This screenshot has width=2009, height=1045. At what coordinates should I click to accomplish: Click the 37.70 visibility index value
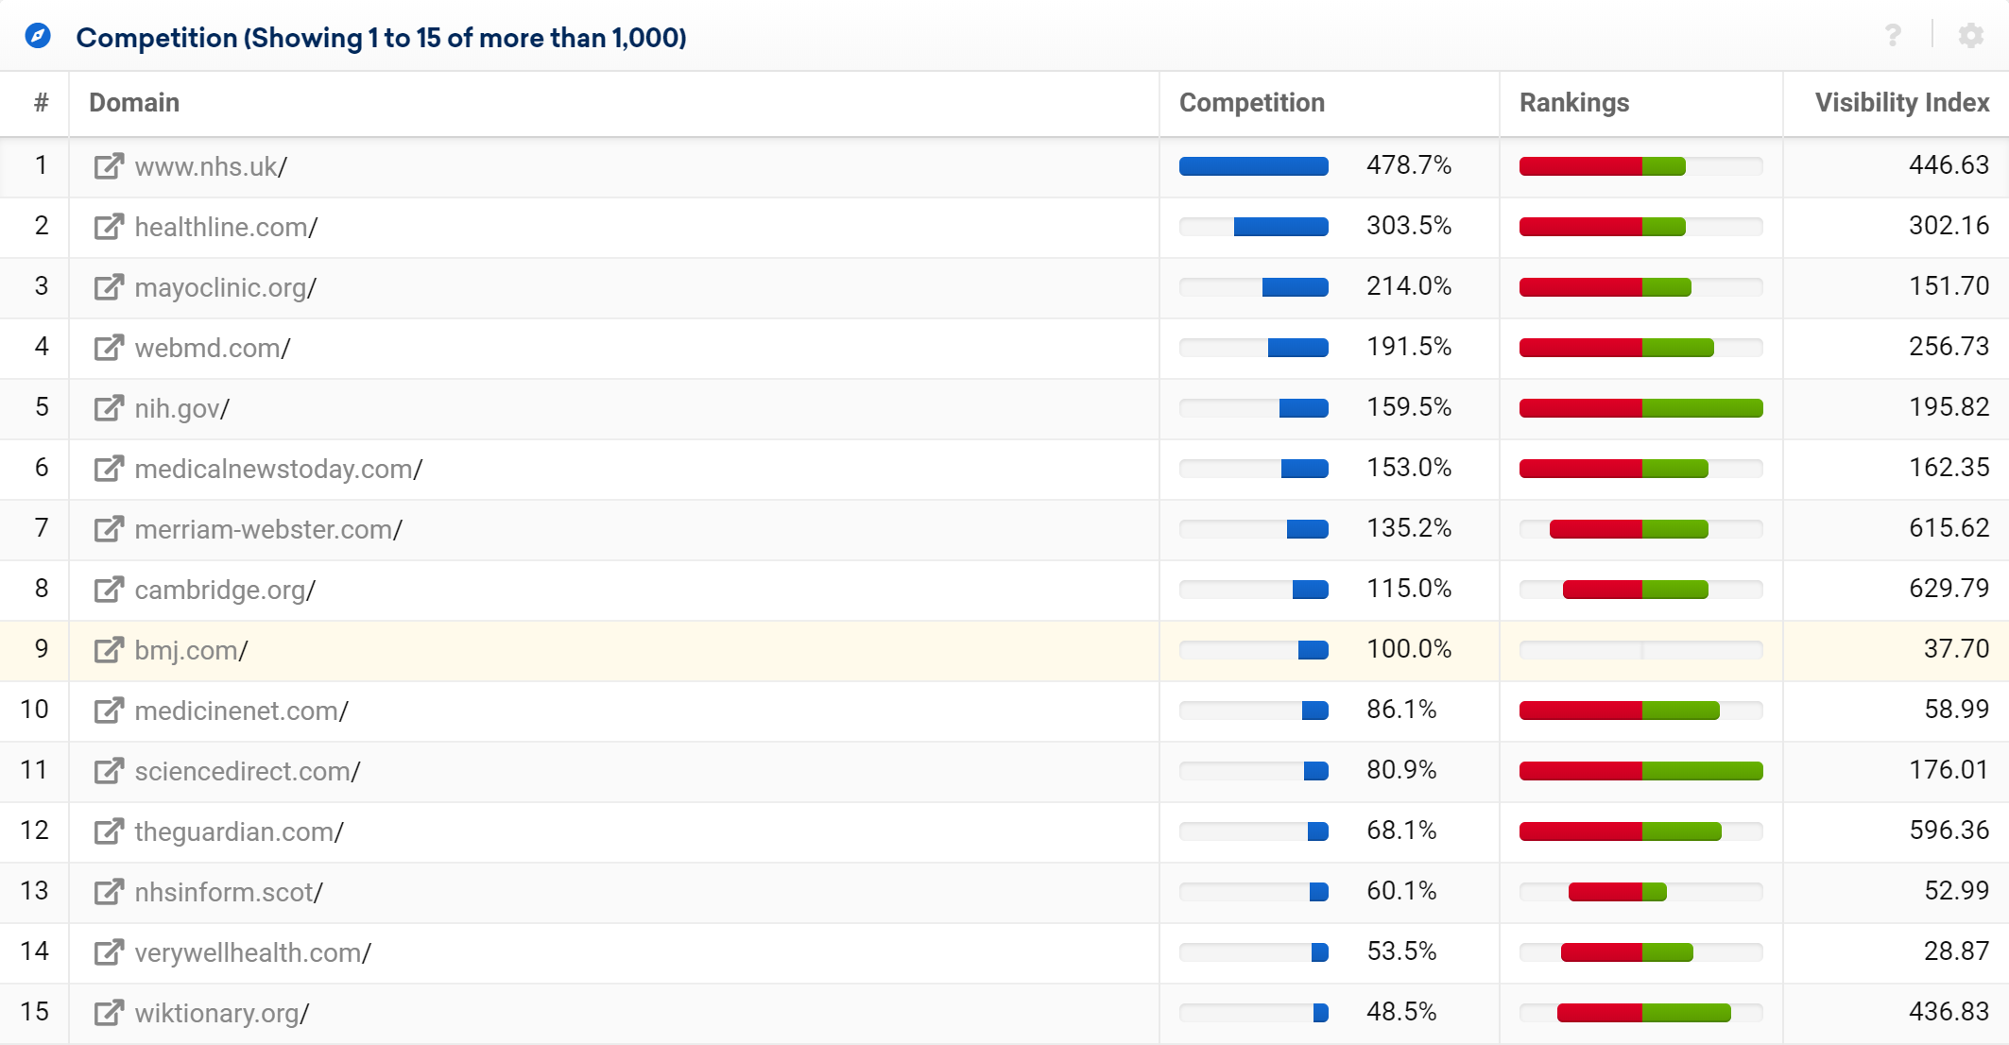pyautogui.click(x=1957, y=649)
